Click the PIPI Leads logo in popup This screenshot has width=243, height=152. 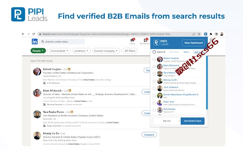[x=161, y=43]
